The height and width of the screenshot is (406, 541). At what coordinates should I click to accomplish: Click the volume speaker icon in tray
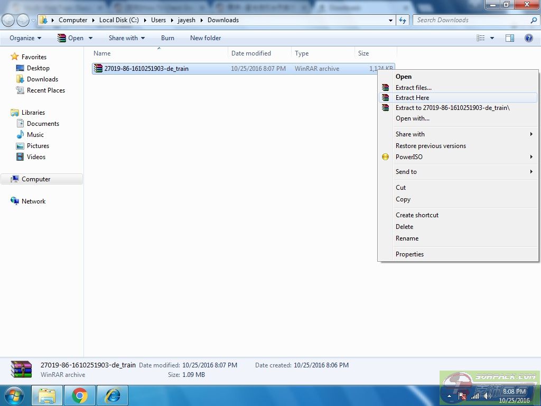tap(487, 396)
